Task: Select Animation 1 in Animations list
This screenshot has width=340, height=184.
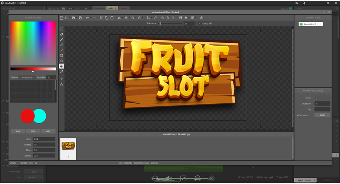Action: tap(310, 24)
